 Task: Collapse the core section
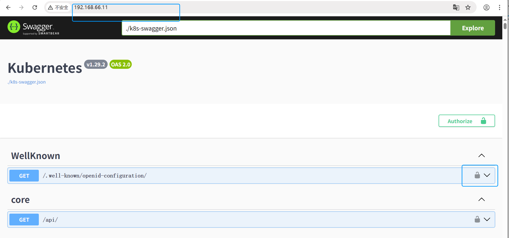482,199
